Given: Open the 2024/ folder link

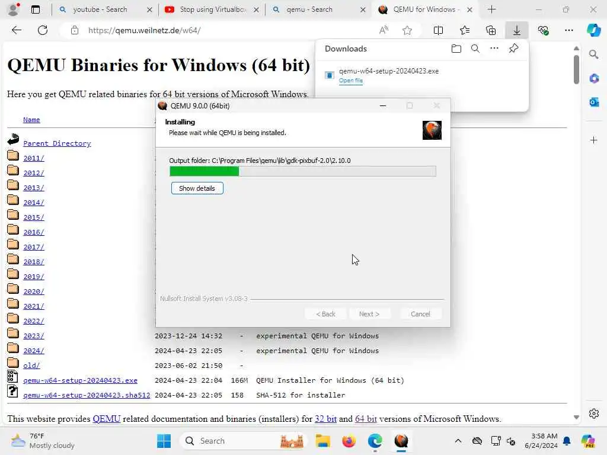Looking at the screenshot, I should 34,351.
